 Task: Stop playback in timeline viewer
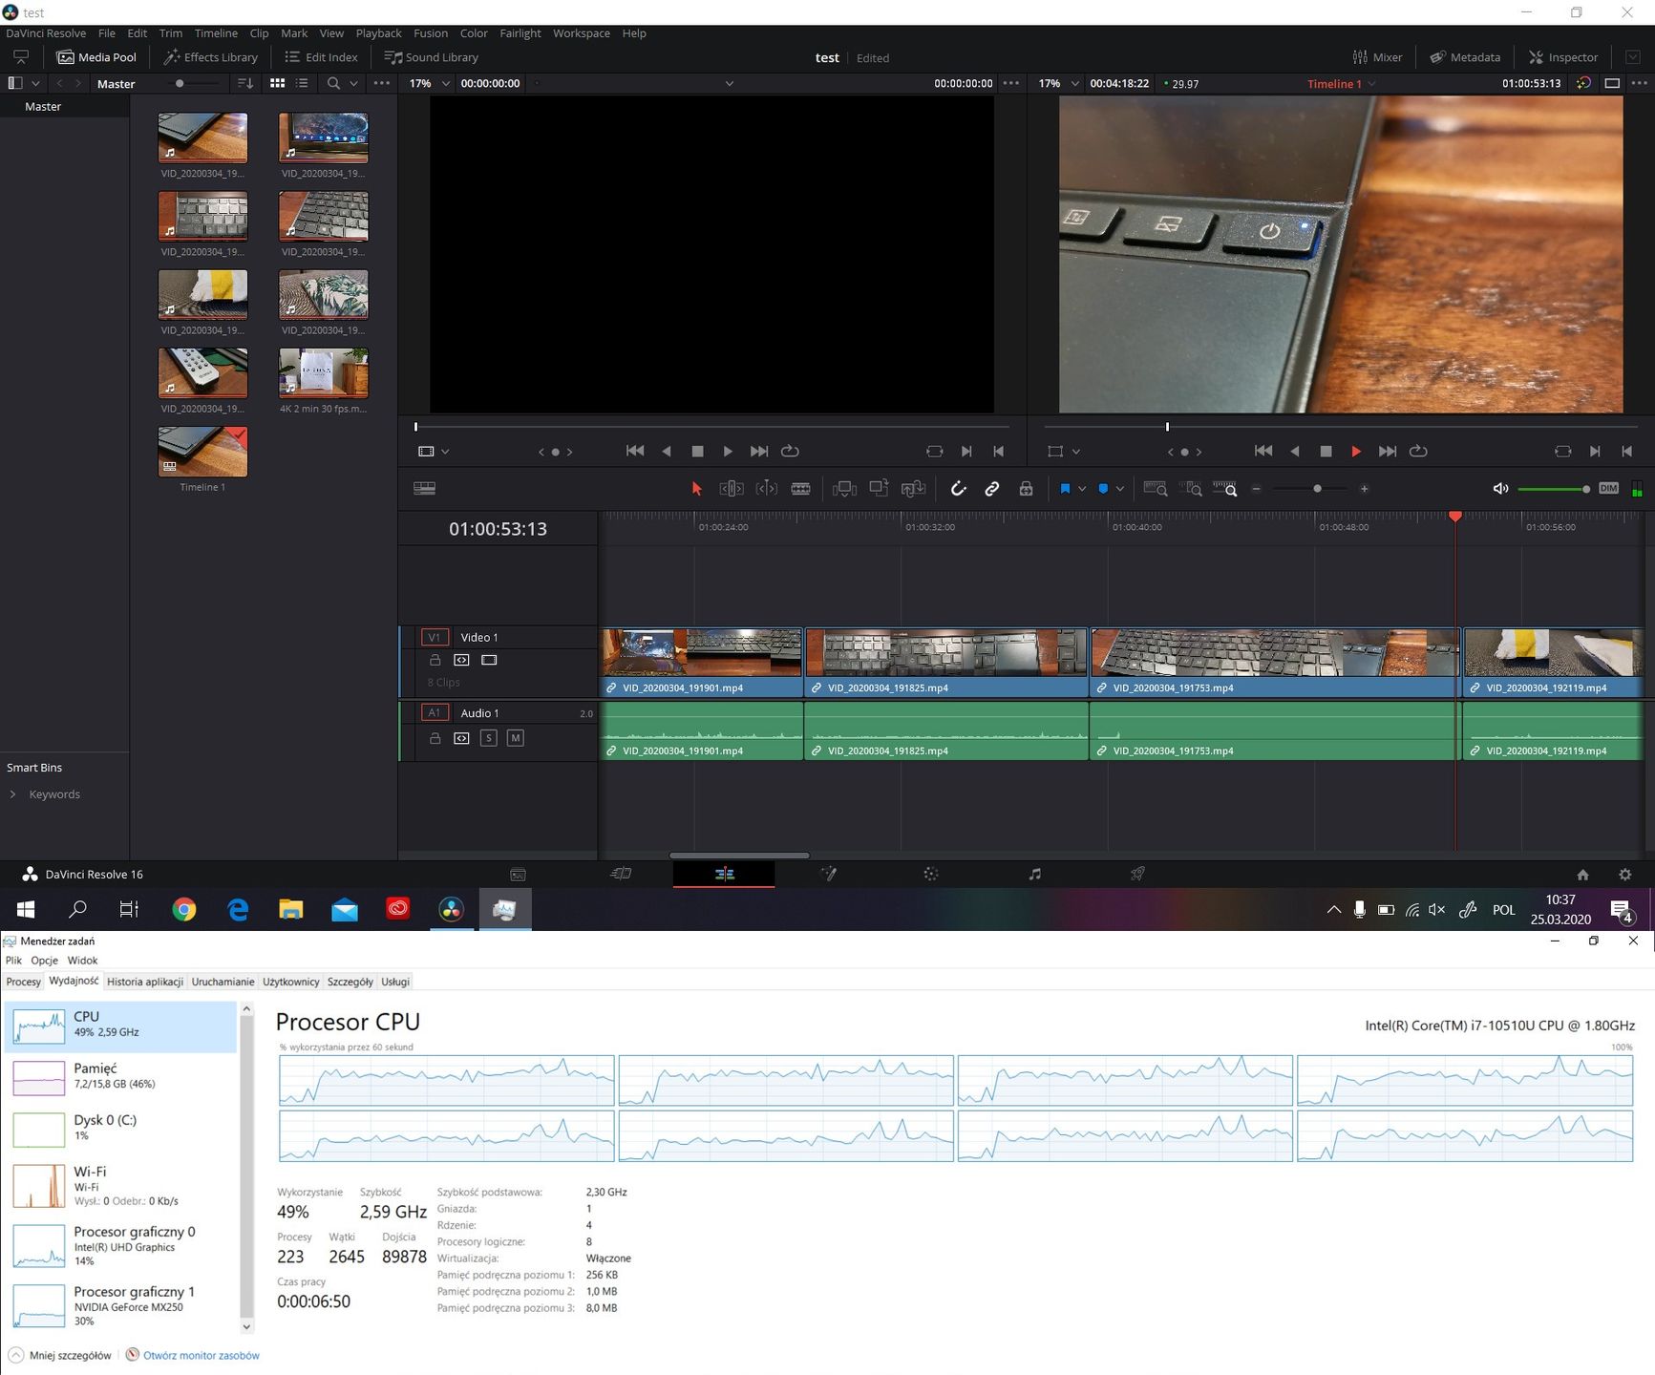1326,451
